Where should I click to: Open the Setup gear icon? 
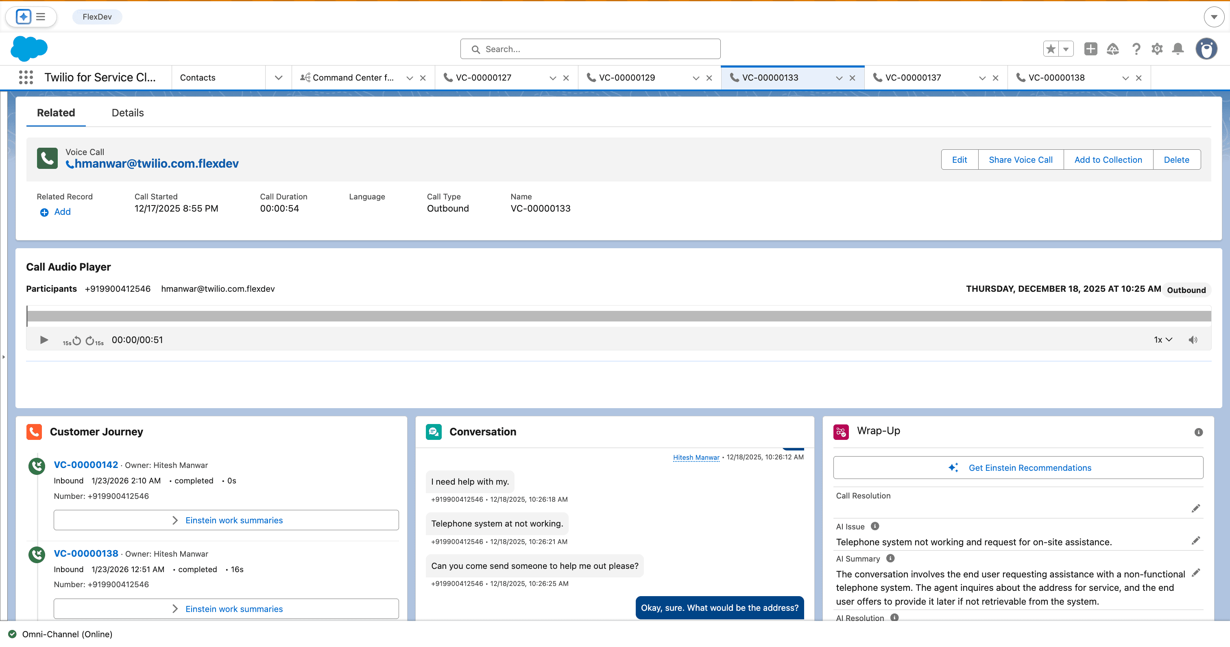(x=1157, y=49)
